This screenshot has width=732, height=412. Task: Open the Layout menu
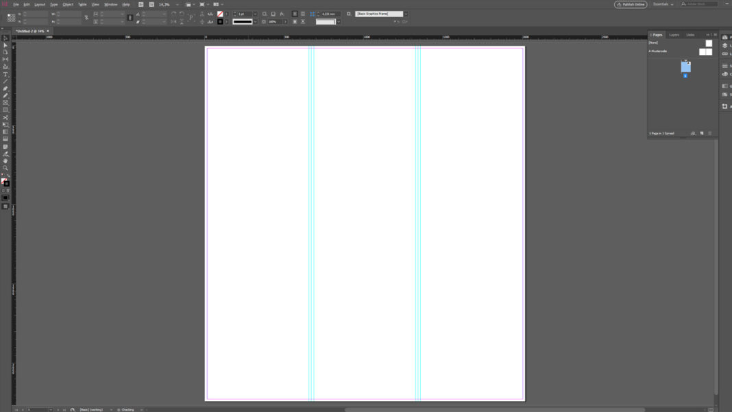click(x=40, y=4)
